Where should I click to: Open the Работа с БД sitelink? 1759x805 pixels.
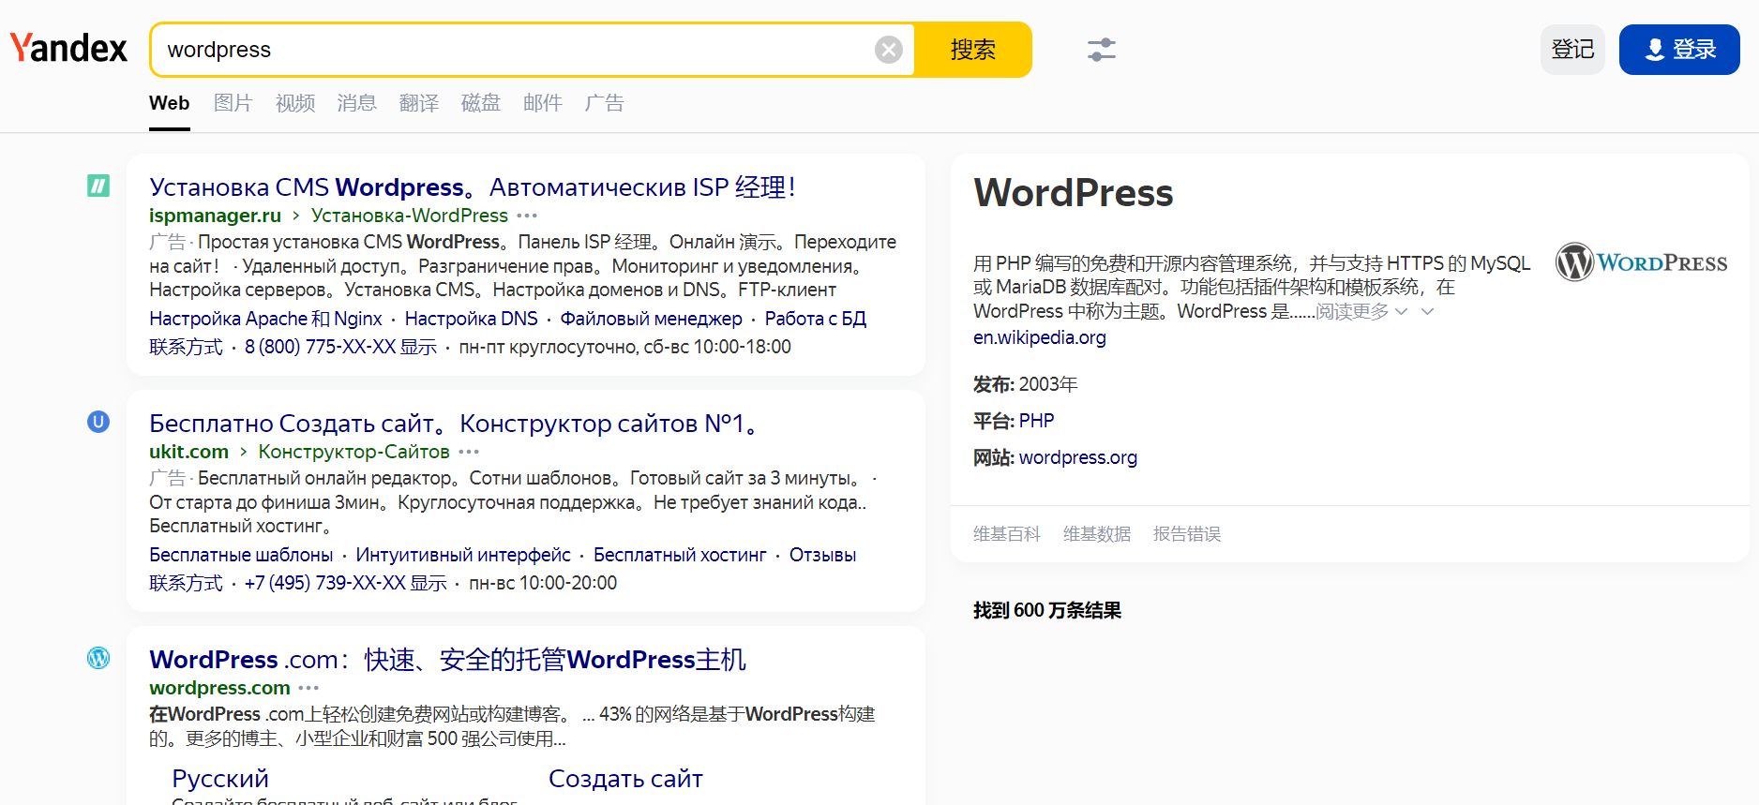pyautogui.click(x=816, y=319)
